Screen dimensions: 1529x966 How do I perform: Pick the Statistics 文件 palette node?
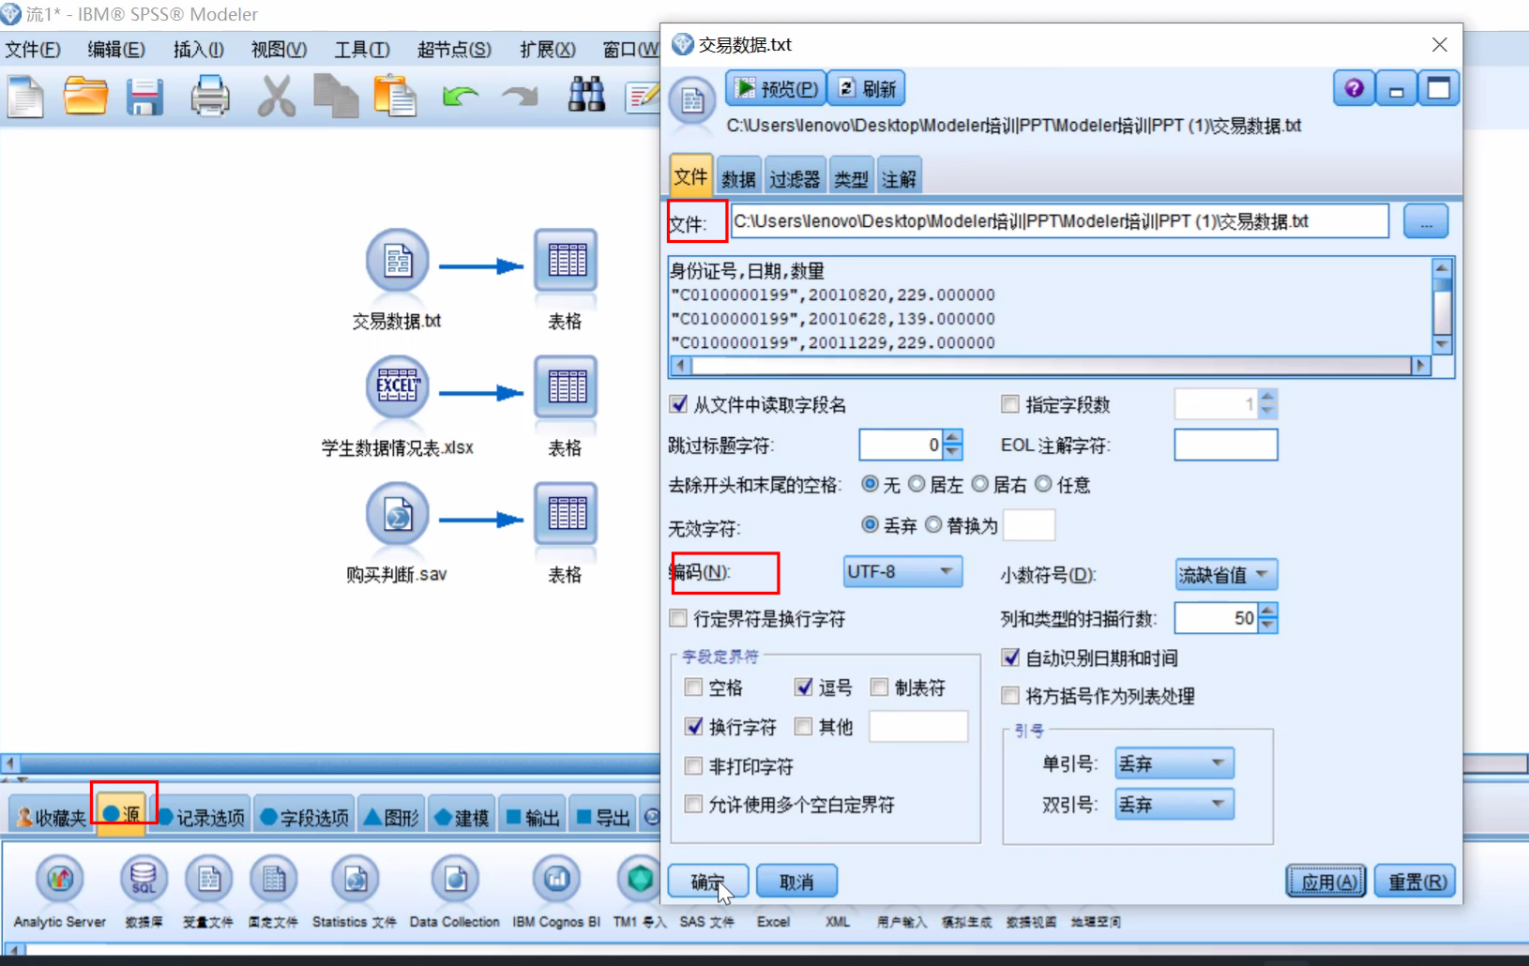pyautogui.click(x=355, y=880)
